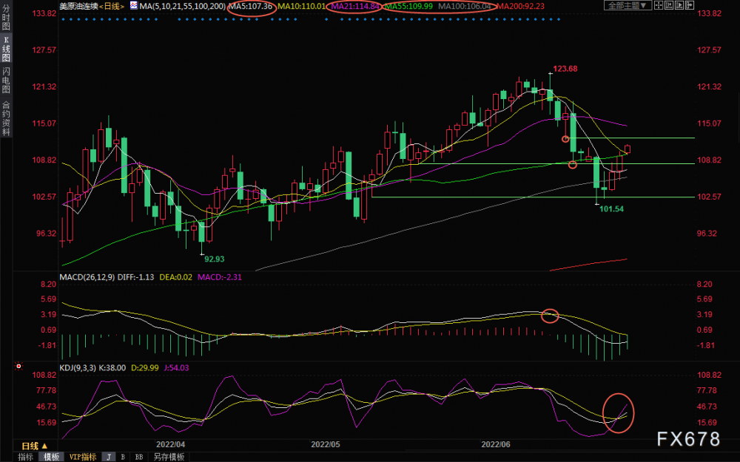740x462 pixels.
Task: Click the red KDJ marker icon
Action: tap(18, 366)
